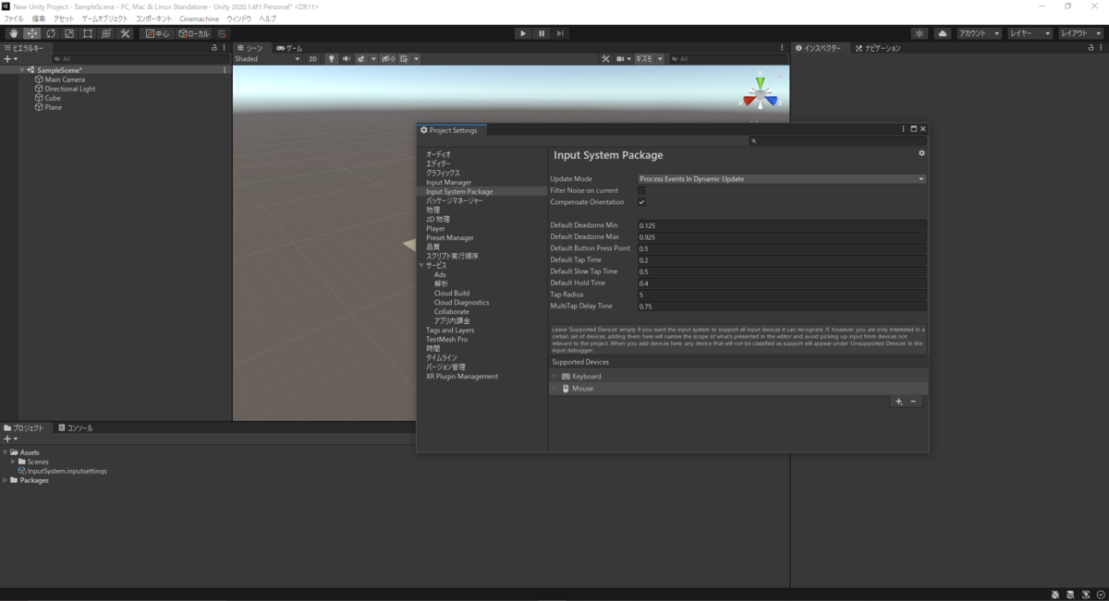Select Player in settings list
Viewport: 1109px width, 601px height.
(x=435, y=228)
